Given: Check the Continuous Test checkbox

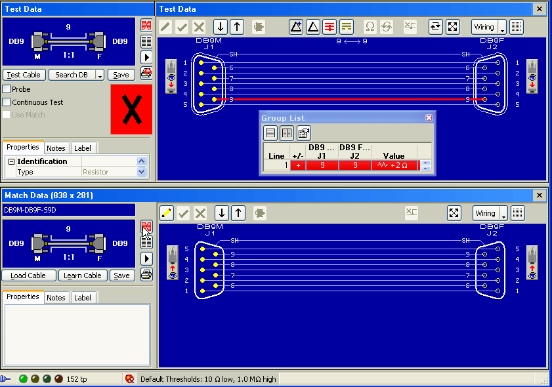Looking at the screenshot, I should click(x=5, y=102).
